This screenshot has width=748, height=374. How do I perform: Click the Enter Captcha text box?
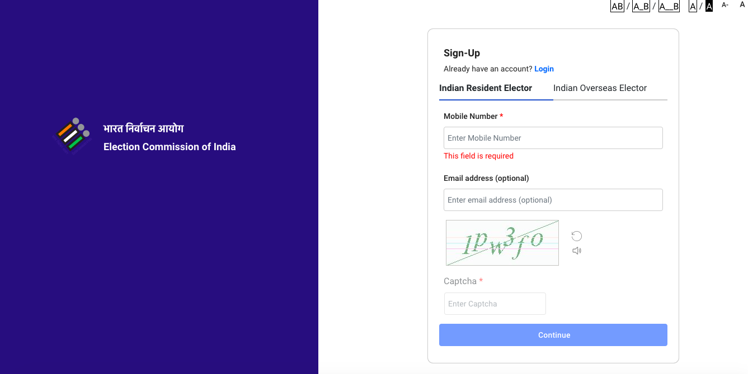[x=495, y=304]
